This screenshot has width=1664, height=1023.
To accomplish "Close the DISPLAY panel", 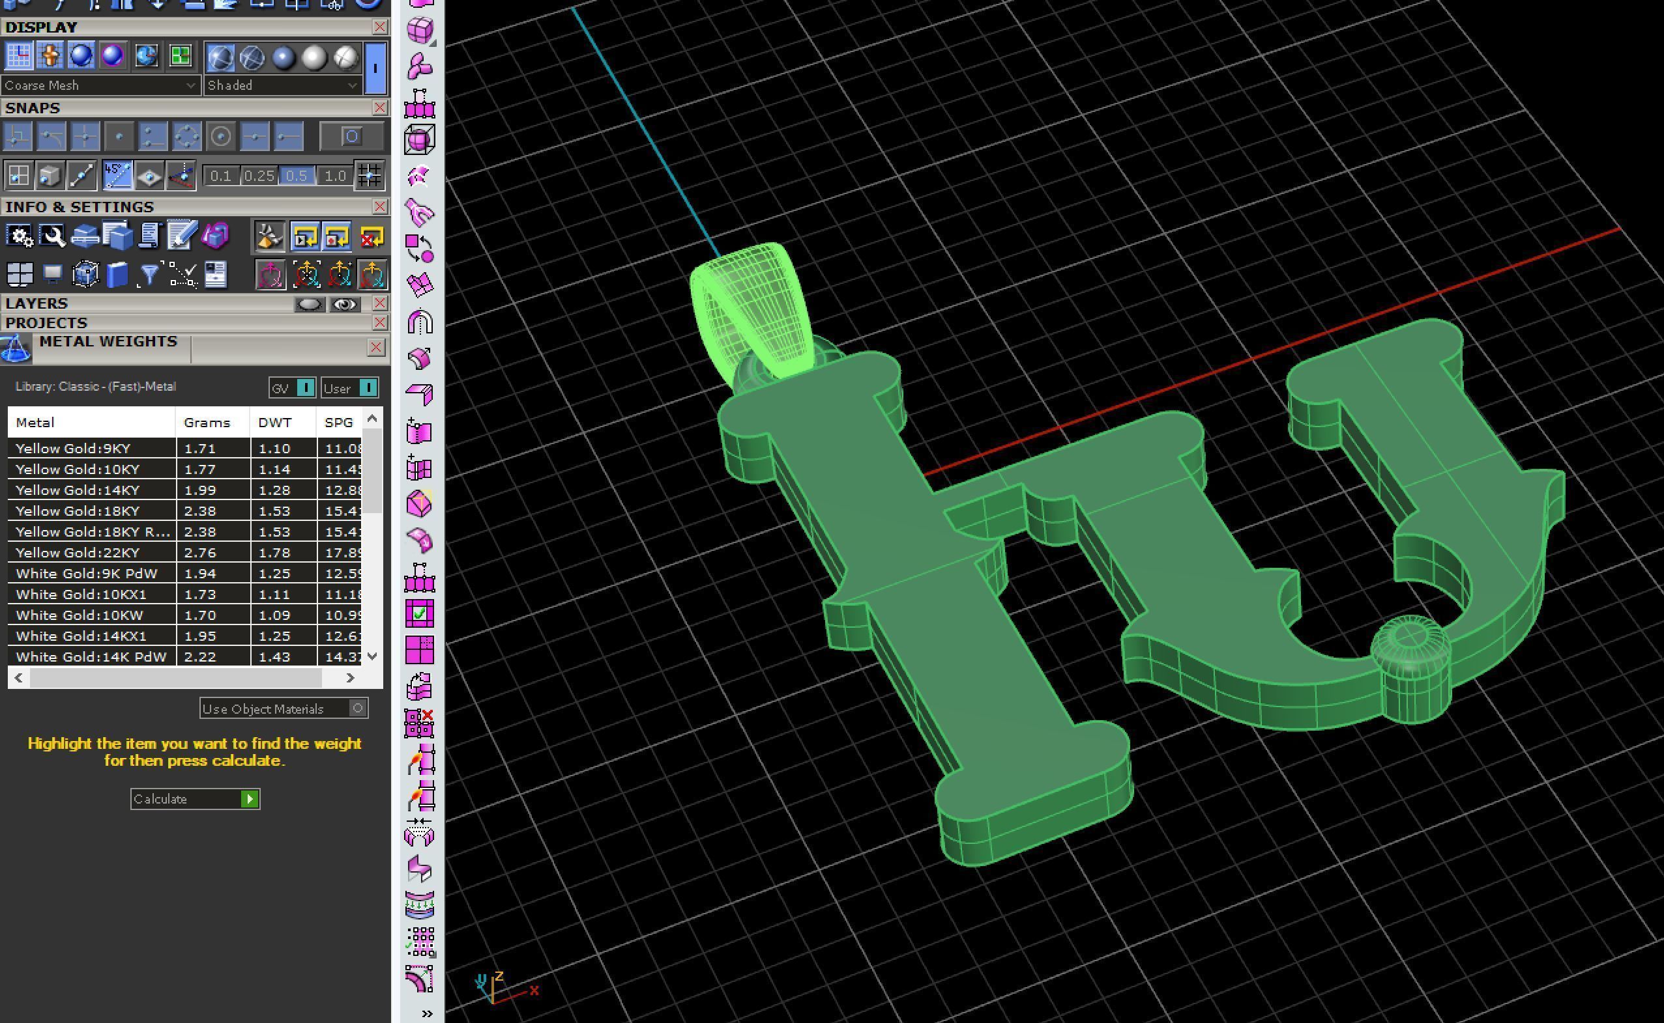I will (x=380, y=27).
